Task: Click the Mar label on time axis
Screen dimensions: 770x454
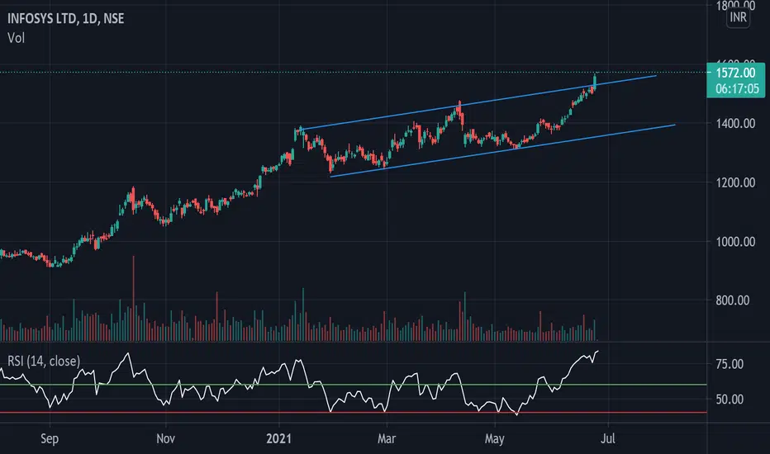Action: coord(387,438)
